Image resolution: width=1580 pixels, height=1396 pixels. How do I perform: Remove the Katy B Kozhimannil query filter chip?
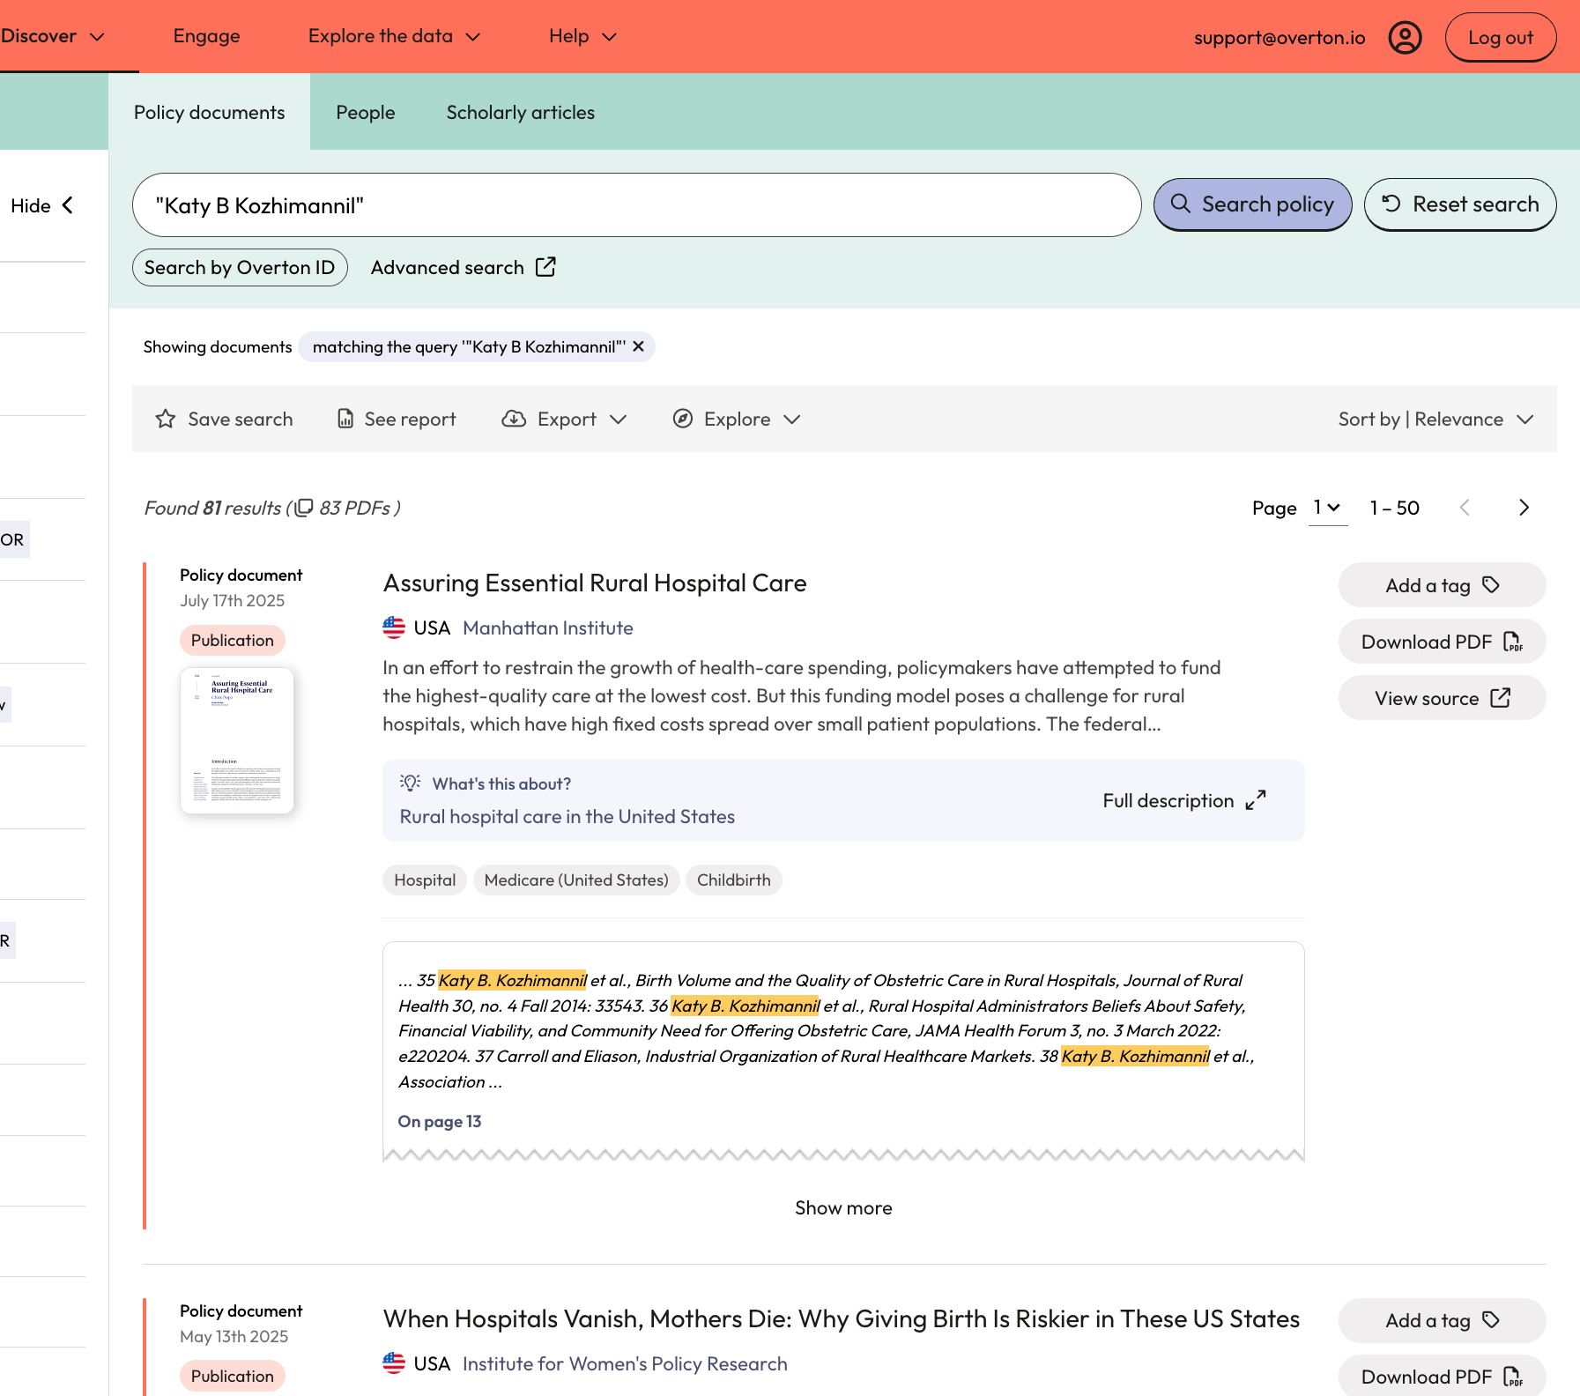coord(639,346)
